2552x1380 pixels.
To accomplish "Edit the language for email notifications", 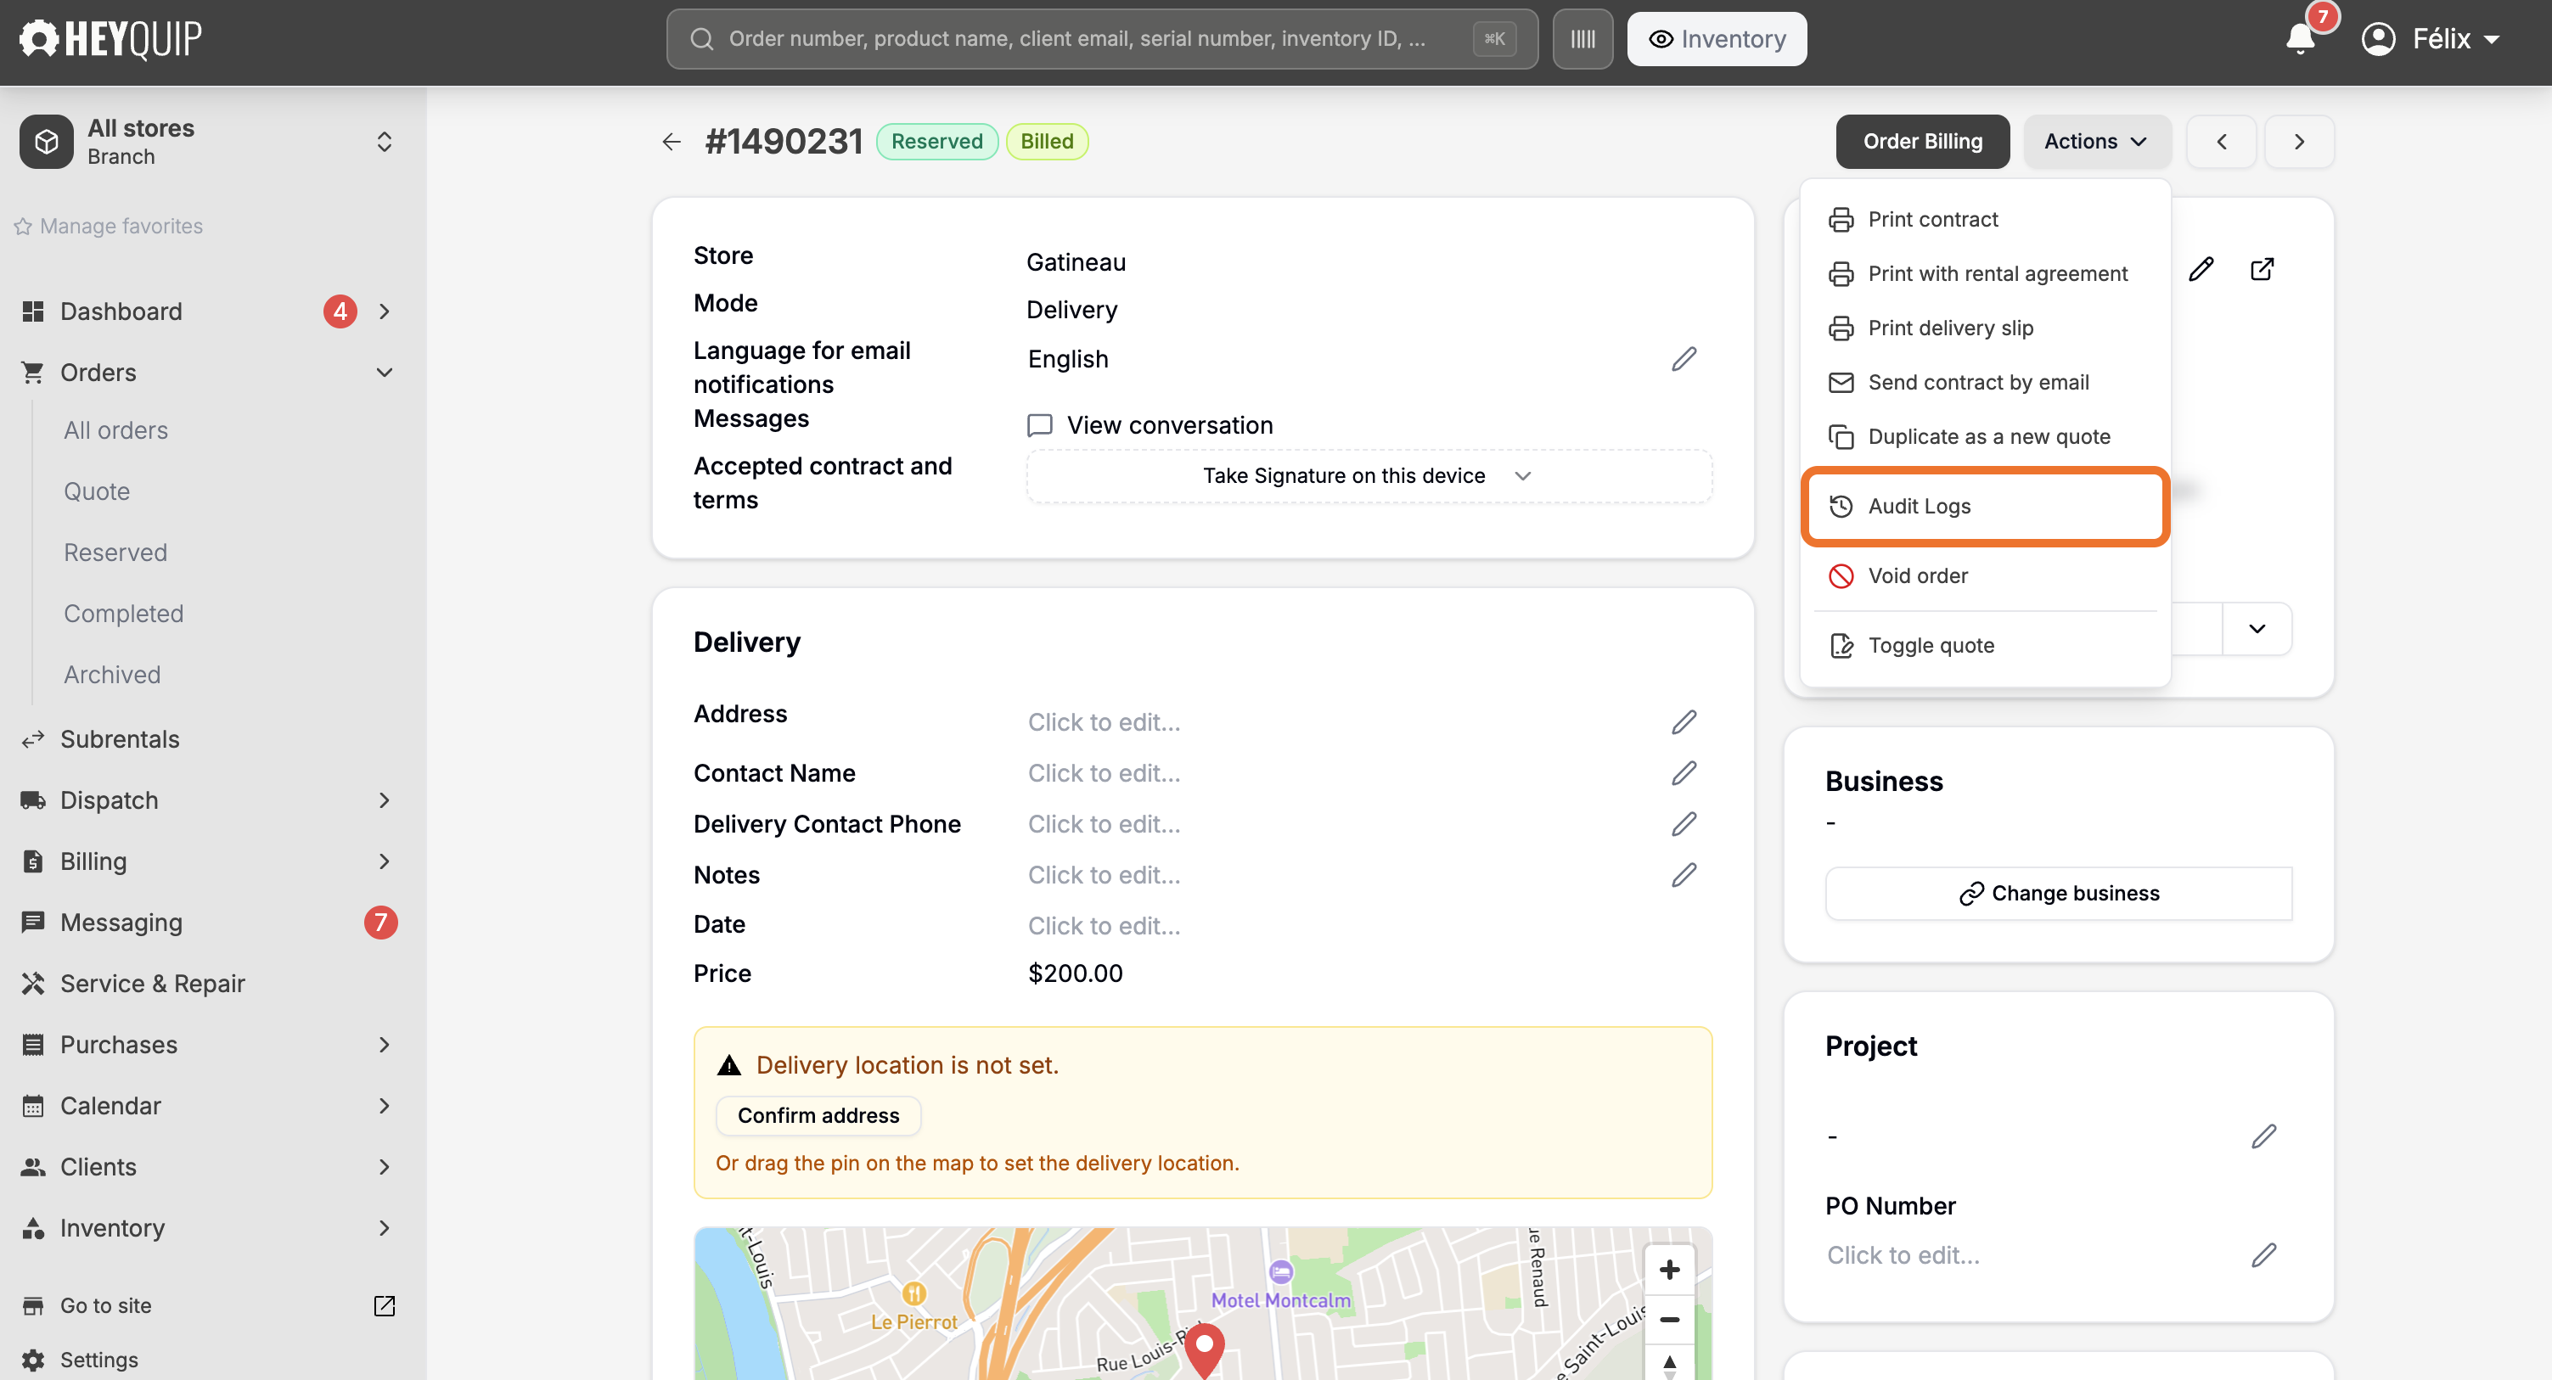I will 1684,359.
